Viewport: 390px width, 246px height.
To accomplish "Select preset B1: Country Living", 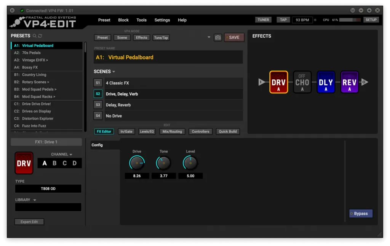I will tap(34, 75).
